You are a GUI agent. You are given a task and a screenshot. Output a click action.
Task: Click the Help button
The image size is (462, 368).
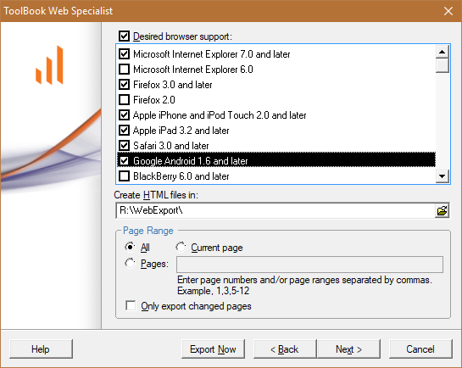click(41, 349)
